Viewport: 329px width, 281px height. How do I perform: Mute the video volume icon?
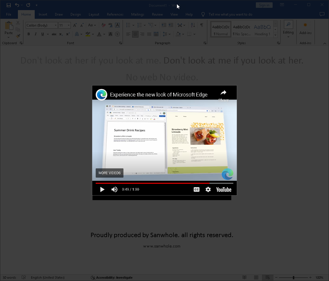(x=114, y=189)
